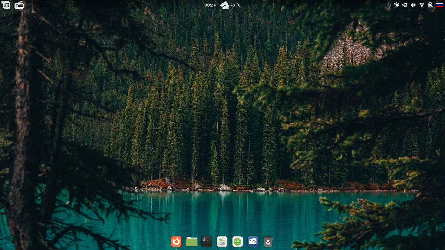Viewport: 445px width, 250px height.
Task: Open the battery power applet
Action: [x=431, y=5]
